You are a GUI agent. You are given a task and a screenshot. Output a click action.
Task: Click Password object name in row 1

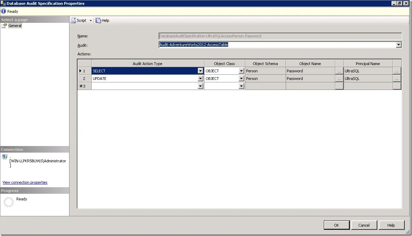tap(310, 71)
